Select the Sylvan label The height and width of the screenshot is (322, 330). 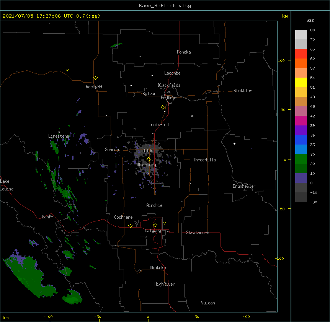149,94
